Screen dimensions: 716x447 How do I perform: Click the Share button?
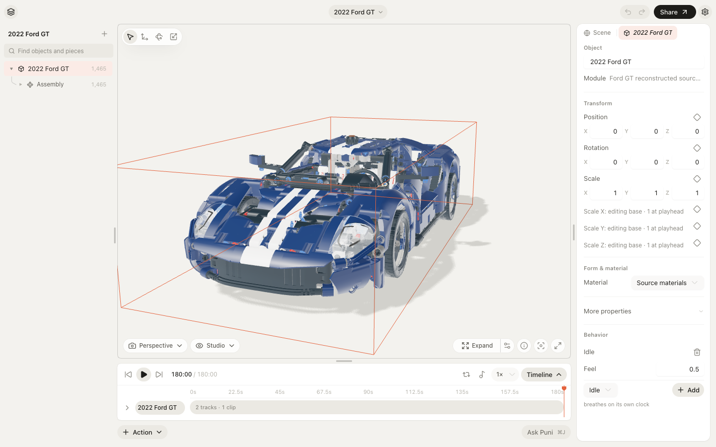click(674, 12)
